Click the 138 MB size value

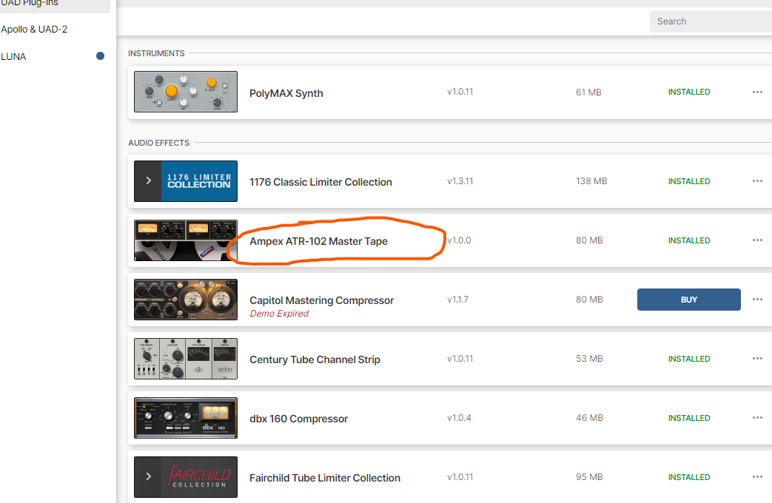(591, 181)
